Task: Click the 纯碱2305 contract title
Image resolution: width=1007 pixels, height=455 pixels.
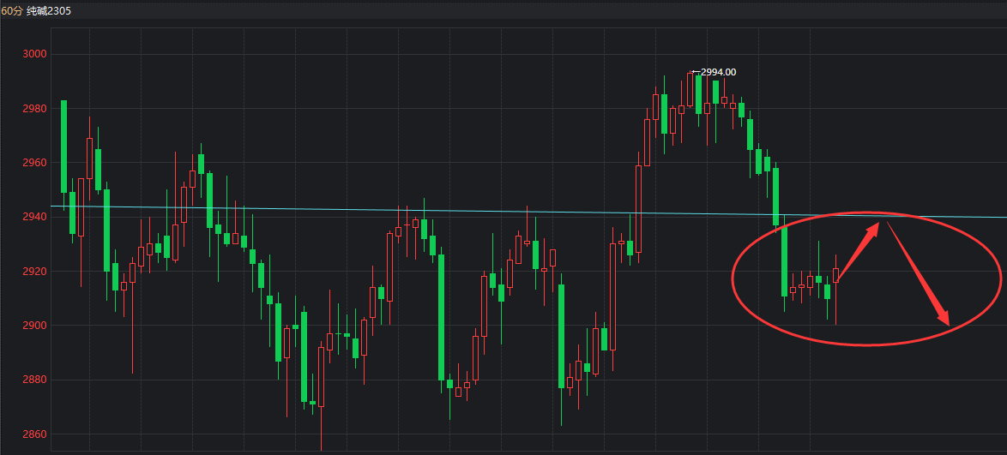Action: 50,11
